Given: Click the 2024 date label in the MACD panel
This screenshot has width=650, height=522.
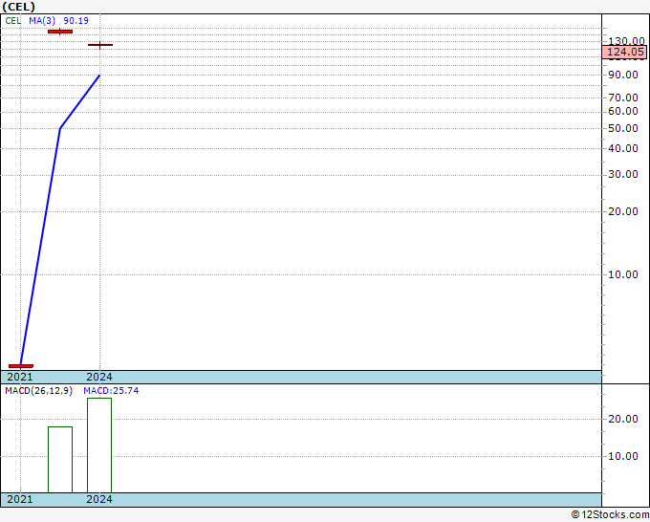Looking at the screenshot, I should click(x=99, y=499).
